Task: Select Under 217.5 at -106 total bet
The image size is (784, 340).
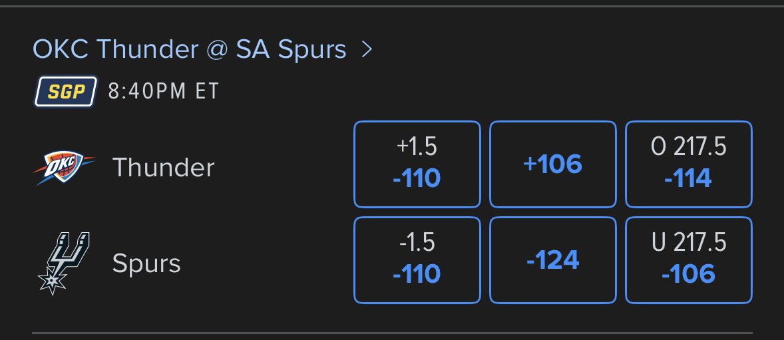Action: click(x=689, y=260)
